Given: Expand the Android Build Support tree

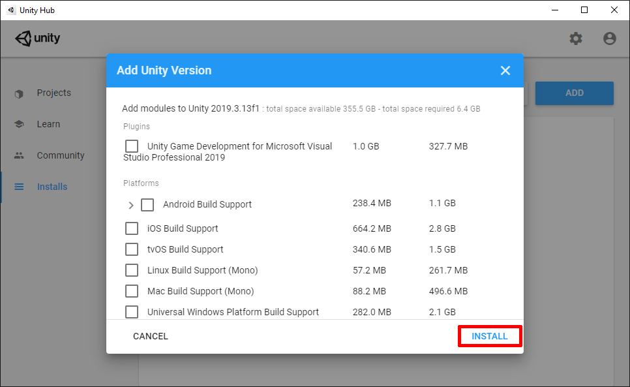Looking at the screenshot, I should [130, 205].
